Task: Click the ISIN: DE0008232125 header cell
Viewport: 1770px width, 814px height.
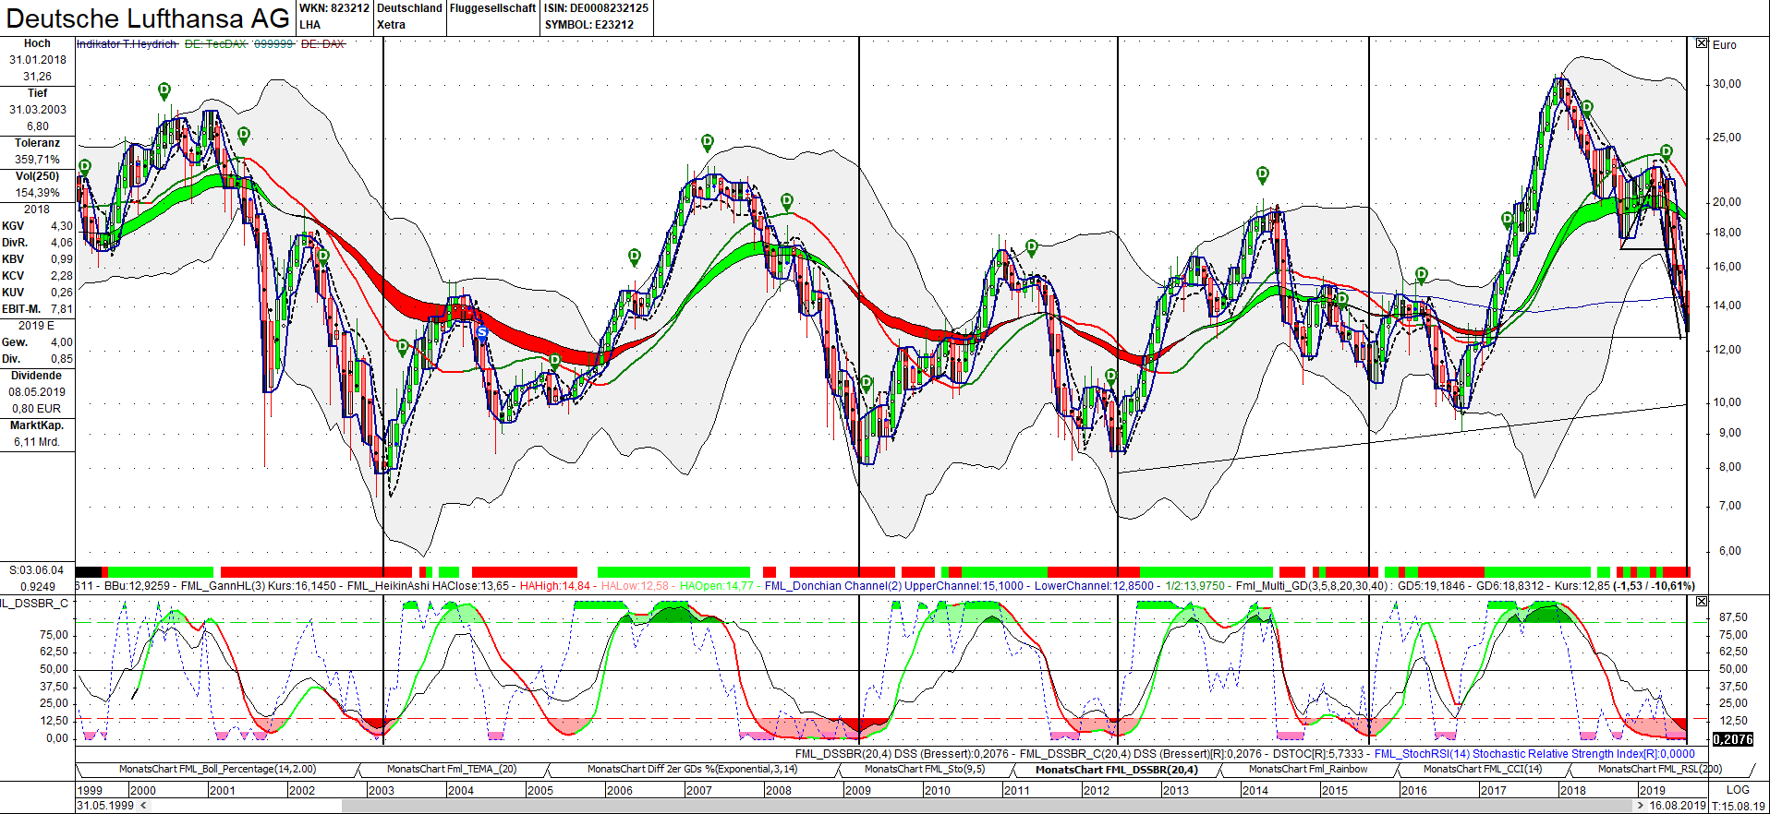Action: coord(596,17)
